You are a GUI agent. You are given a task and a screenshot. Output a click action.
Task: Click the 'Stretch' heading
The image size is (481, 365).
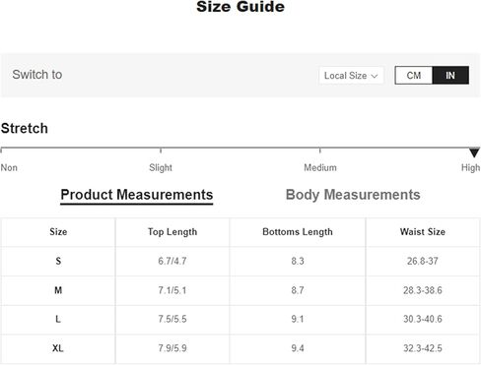pyautogui.click(x=25, y=128)
